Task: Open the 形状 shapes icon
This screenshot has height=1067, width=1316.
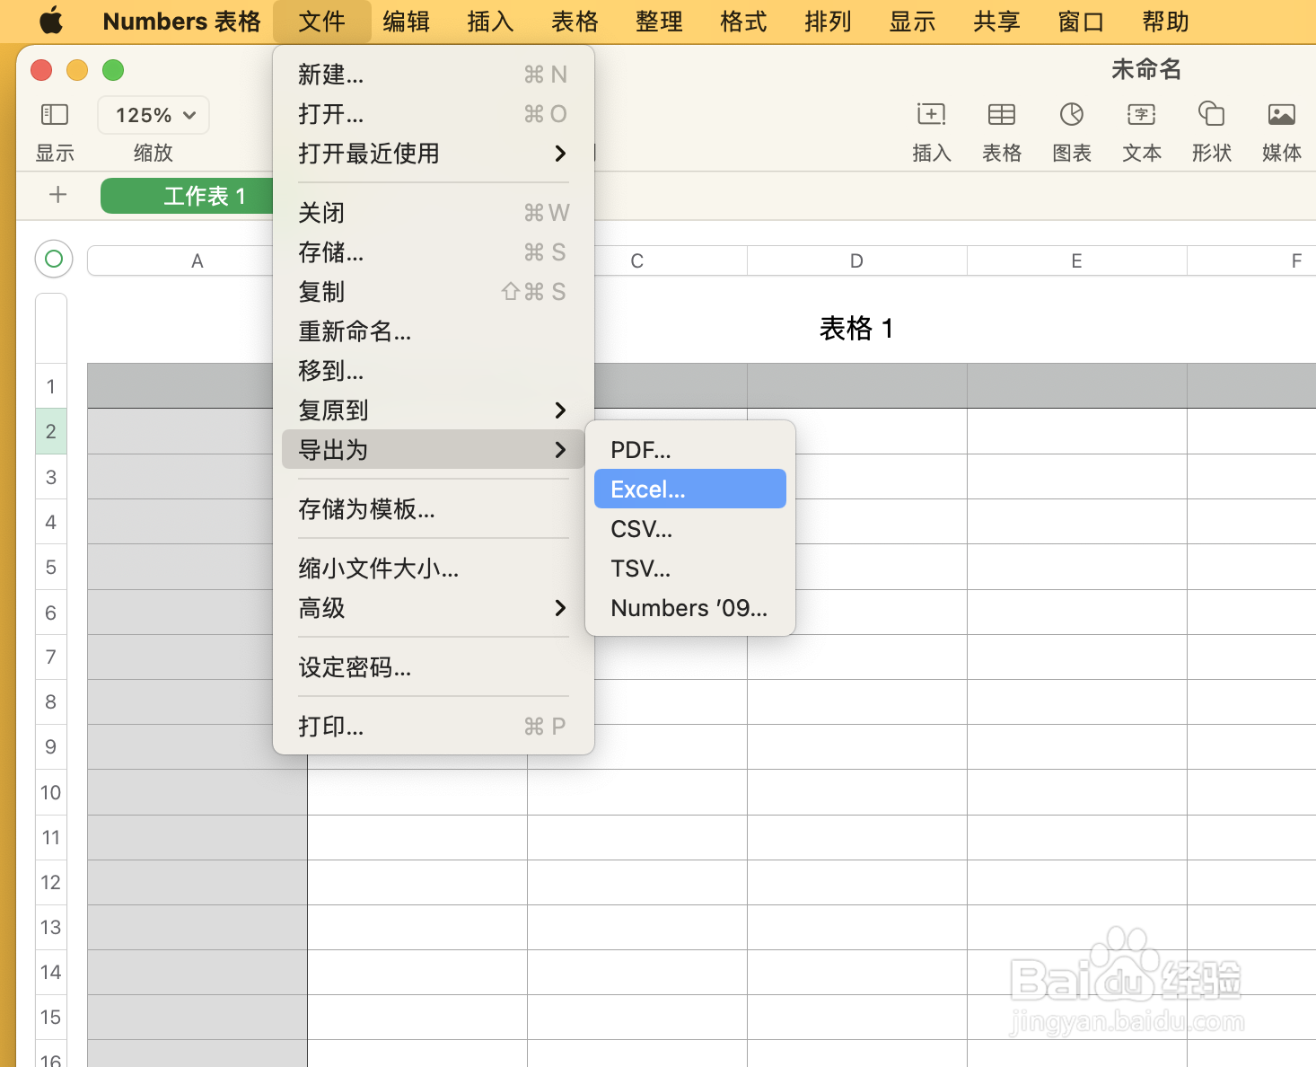Action: click(x=1211, y=130)
